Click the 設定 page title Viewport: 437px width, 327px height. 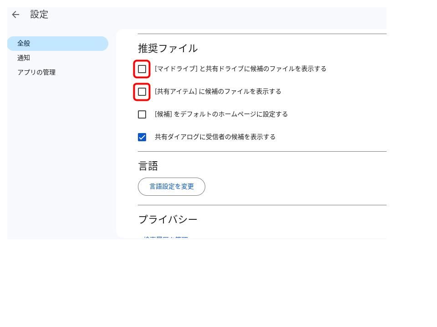(x=39, y=15)
